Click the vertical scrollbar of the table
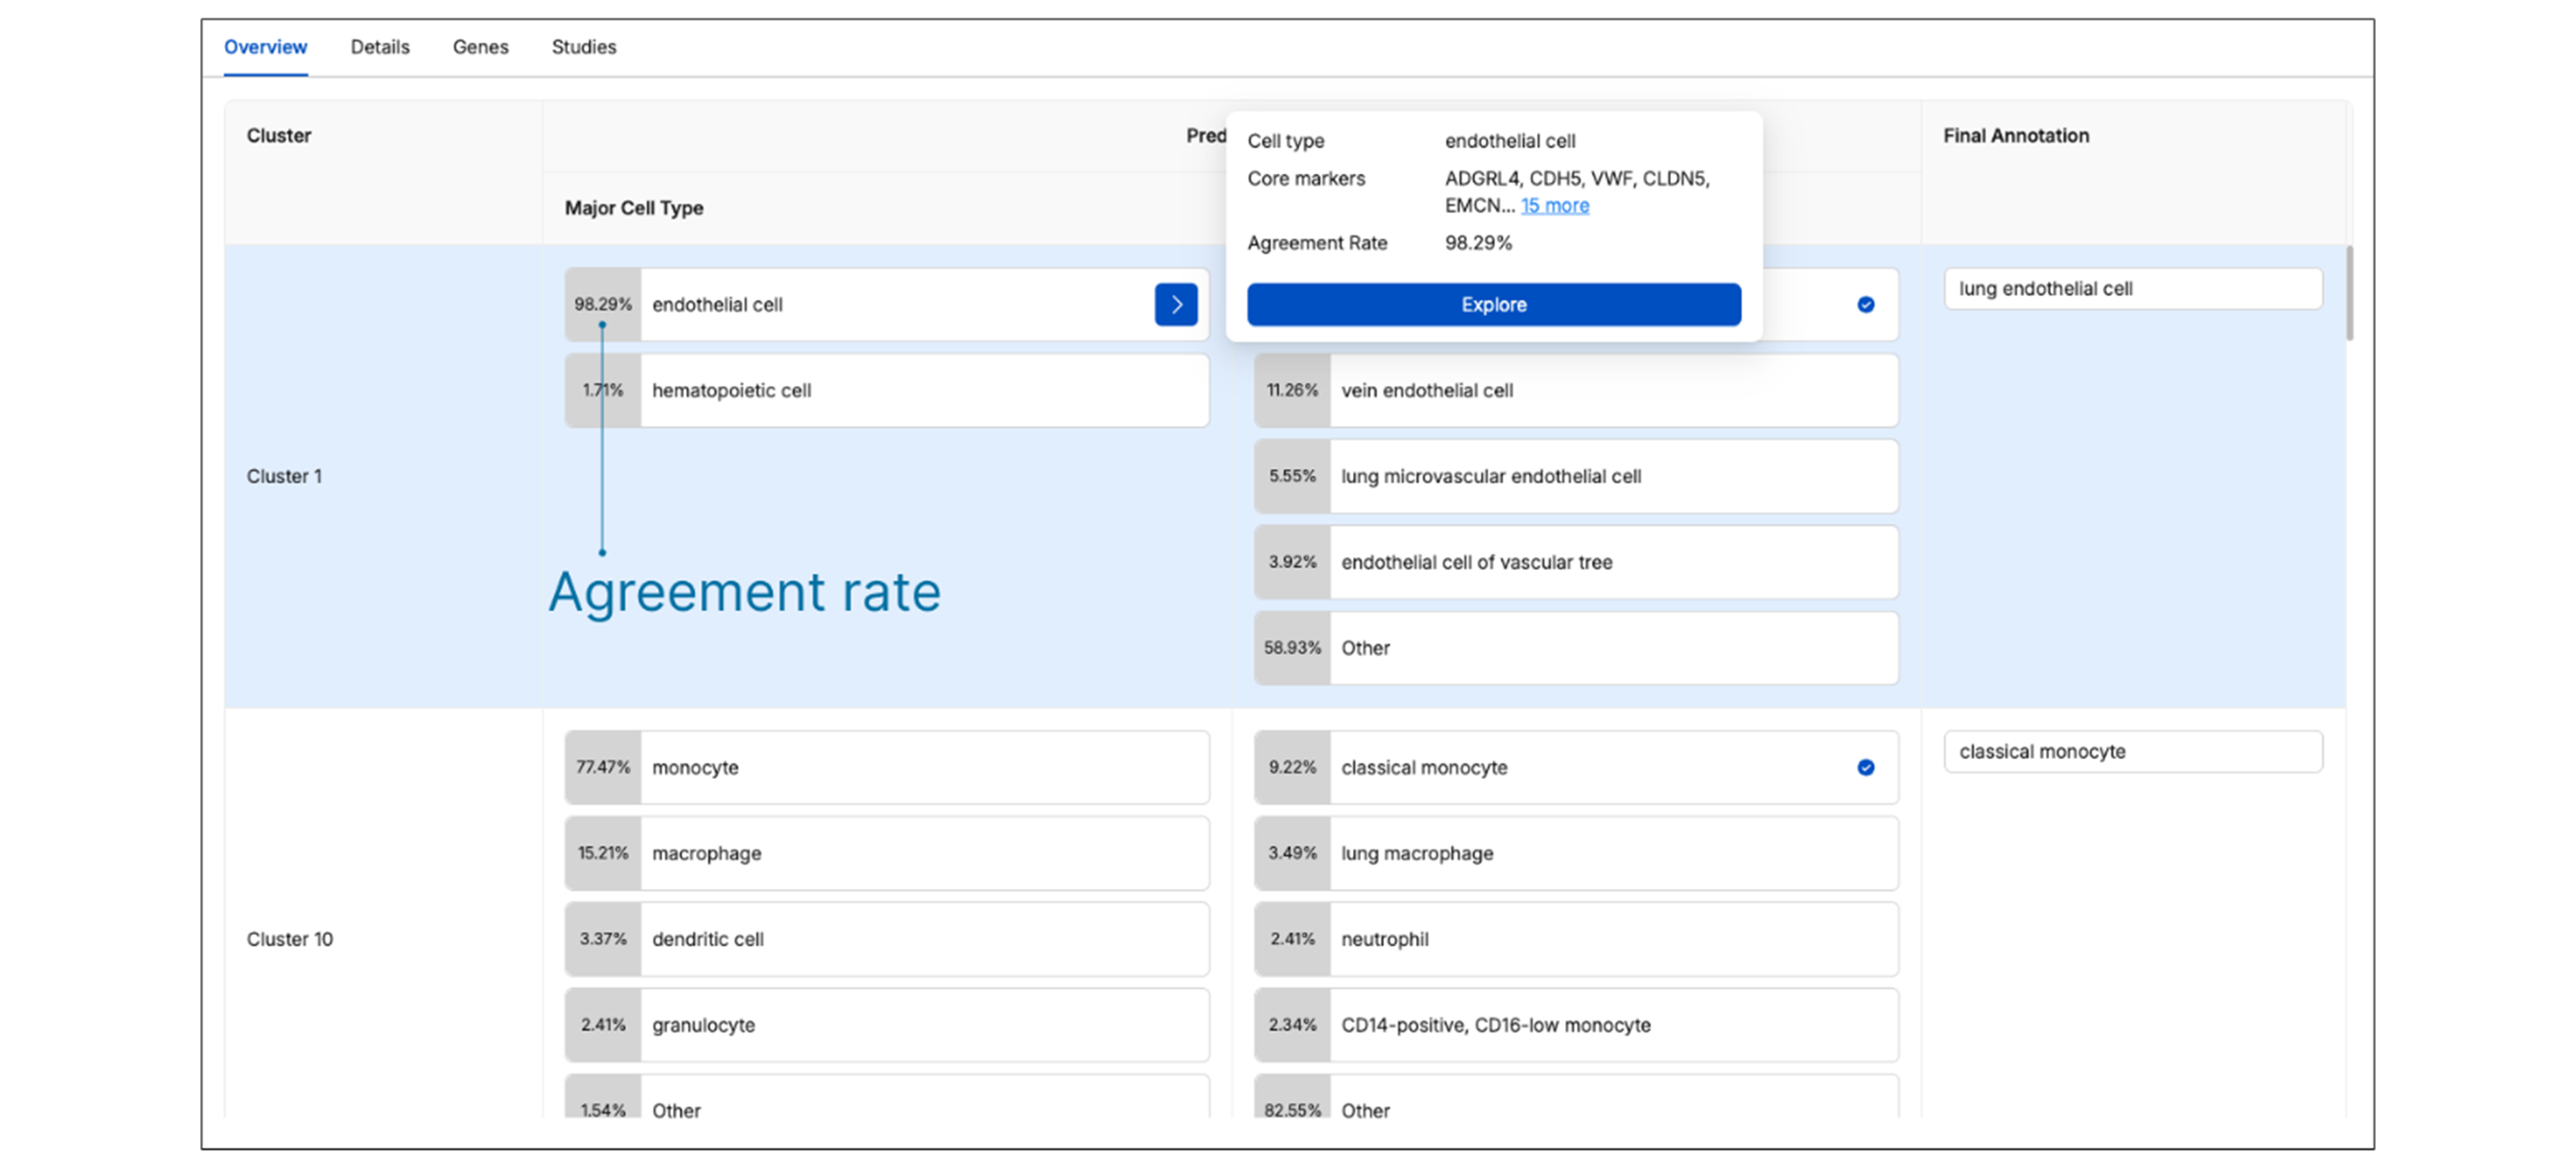This screenshot has width=2576, height=1170. pos(2350,293)
